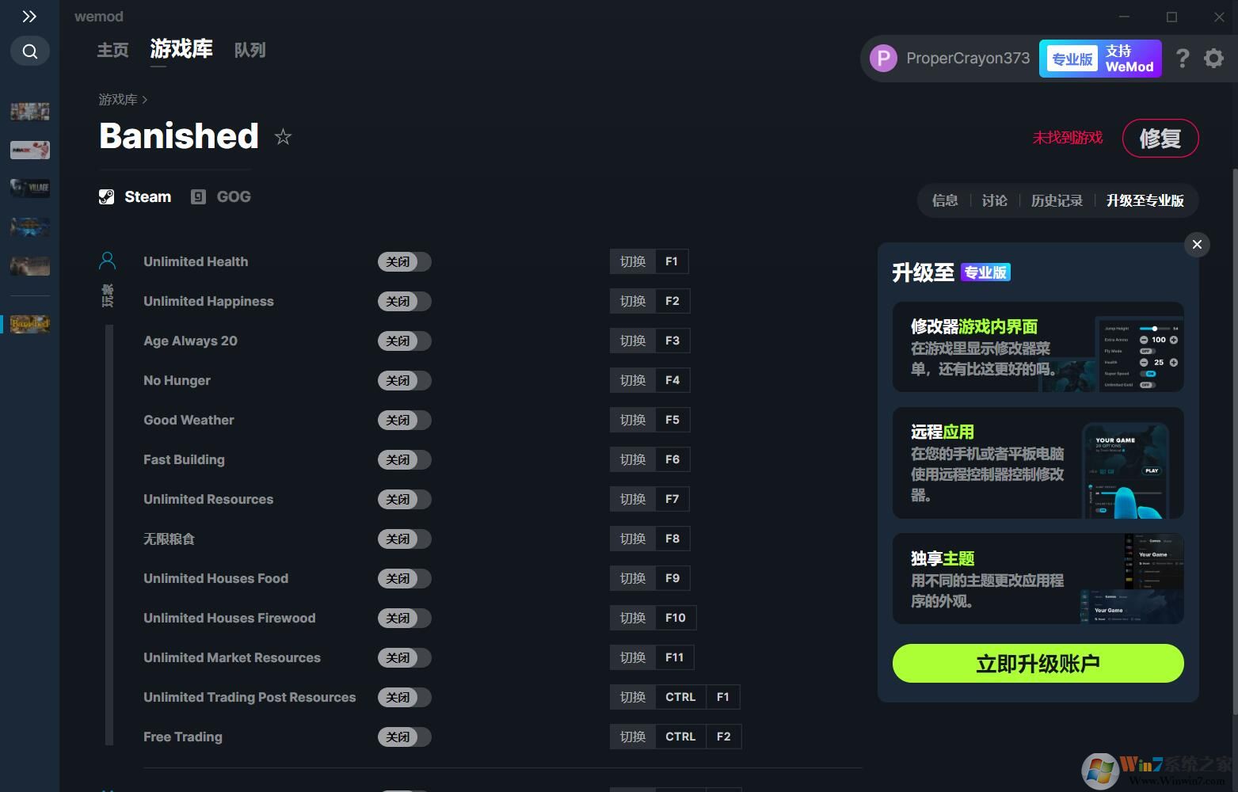Screen dimensions: 1238x792
Task: Click the Steam platform logo icon
Action: 106,197
